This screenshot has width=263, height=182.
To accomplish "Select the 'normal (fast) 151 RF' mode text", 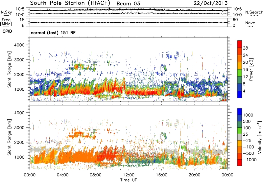I will [53, 33].
